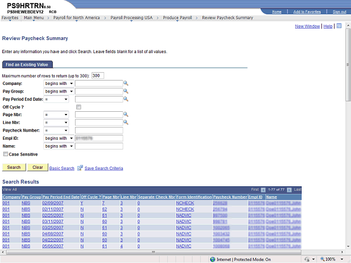Click the vertical scrollbar thumb
This screenshot has height=263, width=351.
tap(348, 65)
